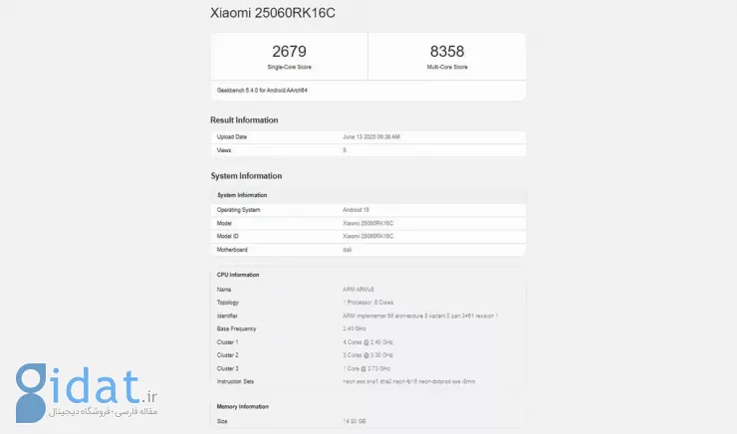Click the 'Identifier' row label
737x434 pixels.
[227, 317]
